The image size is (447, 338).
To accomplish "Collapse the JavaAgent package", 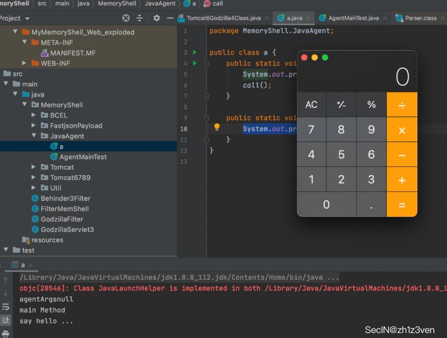I will 34,136.
